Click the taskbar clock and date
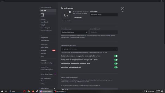 pos(158,91)
